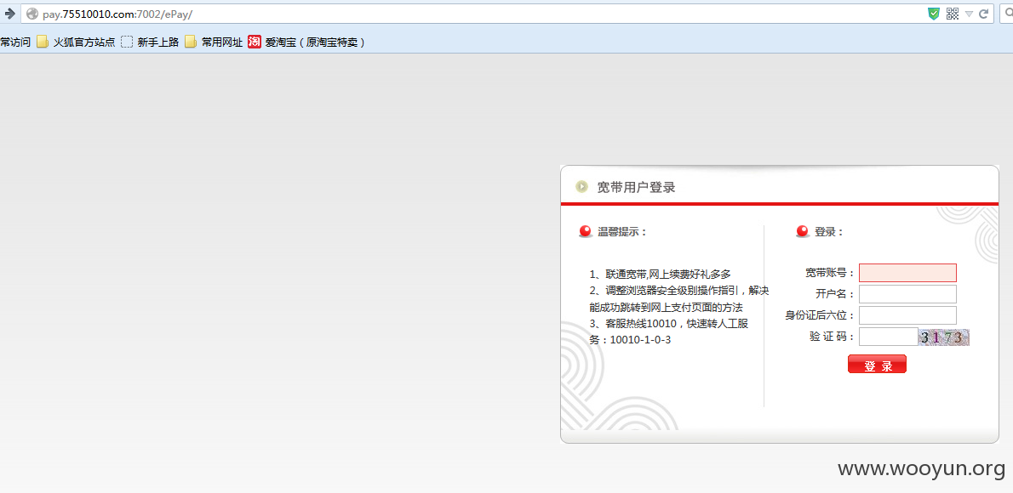Viewport: 1013px width, 493px height.
Task: Submit with the red 登录 button
Action: (878, 365)
